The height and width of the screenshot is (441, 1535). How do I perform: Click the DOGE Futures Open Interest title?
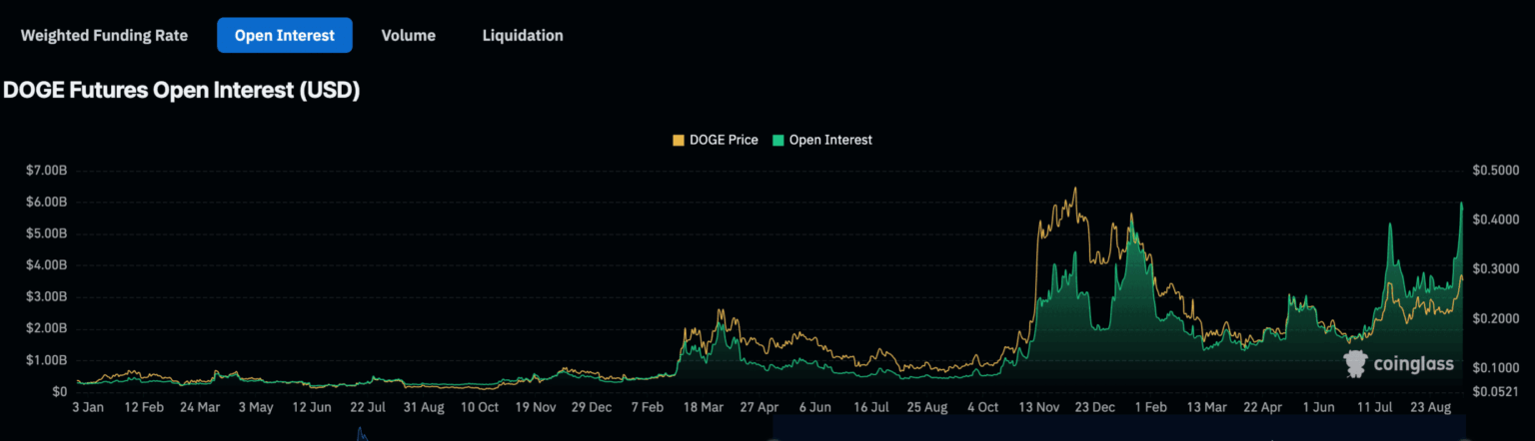(182, 91)
